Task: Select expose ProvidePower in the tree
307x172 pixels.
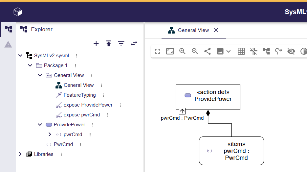Action: coord(88,105)
